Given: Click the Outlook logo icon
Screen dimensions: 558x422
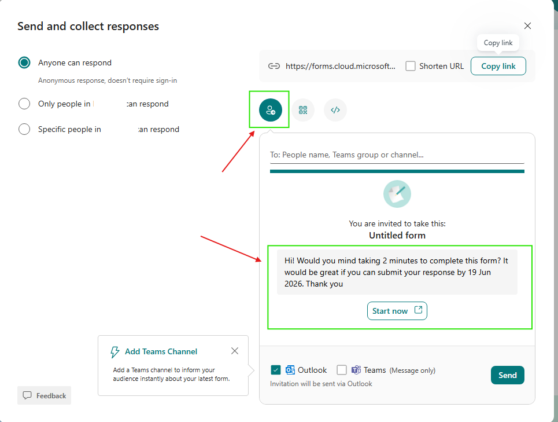Looking at the screenshot, I should [x=290, y=370].
